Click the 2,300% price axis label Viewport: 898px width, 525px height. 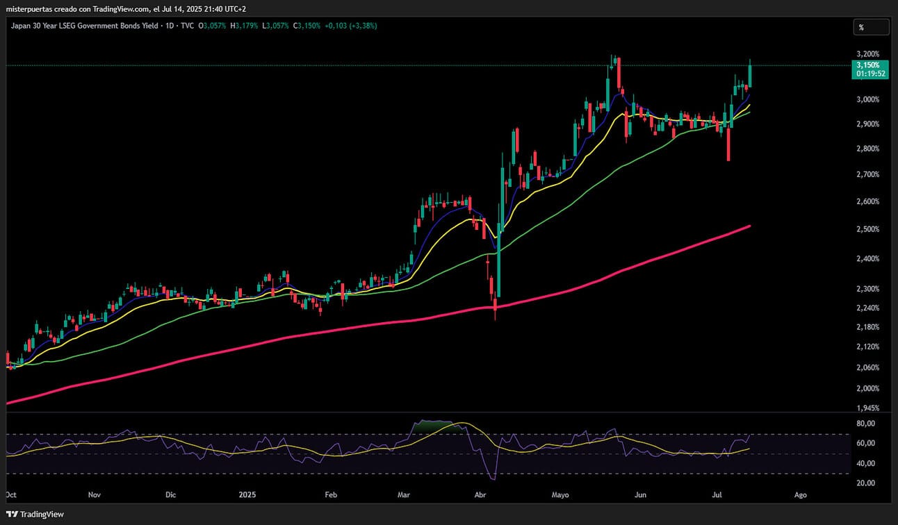[x=869, y=289]
